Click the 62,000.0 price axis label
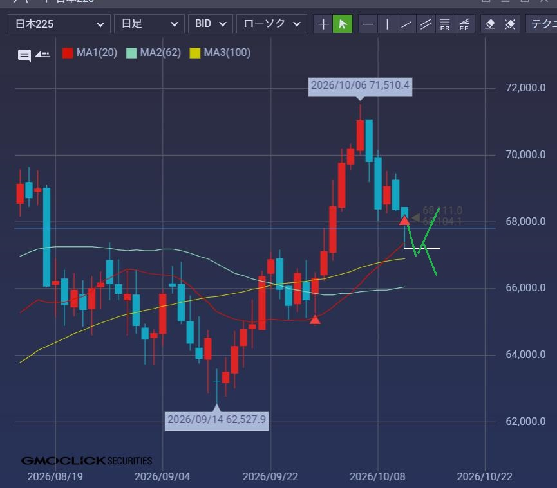 click(x=525, y=421)
